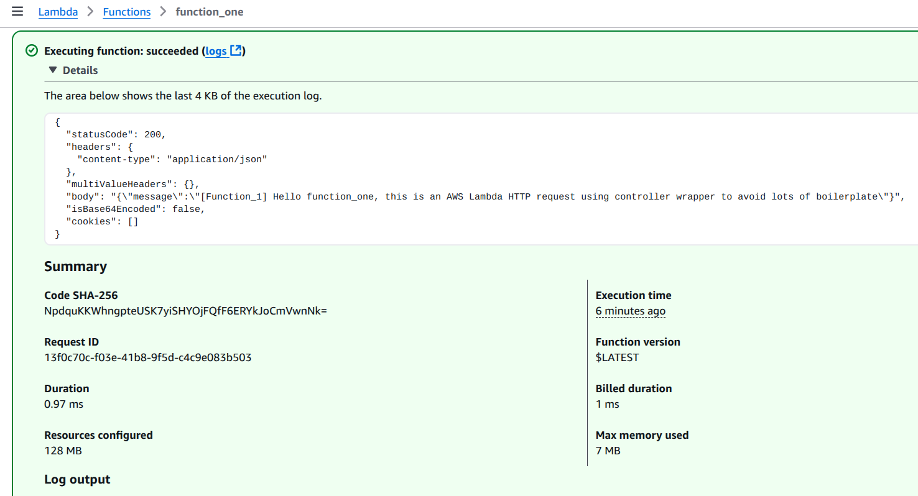
Task: Click the "headers": { line in log
Action: click(100, 147)
